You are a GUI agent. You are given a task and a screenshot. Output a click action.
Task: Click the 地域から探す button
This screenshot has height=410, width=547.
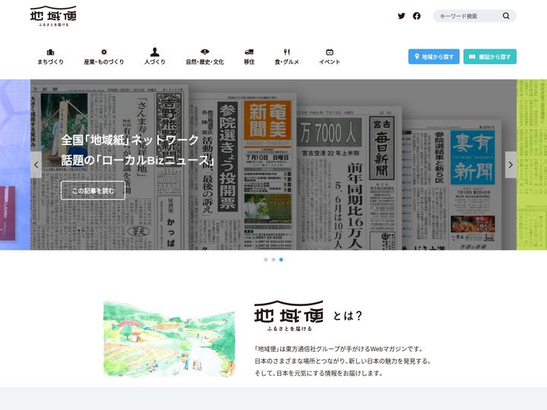coord(434,56)
